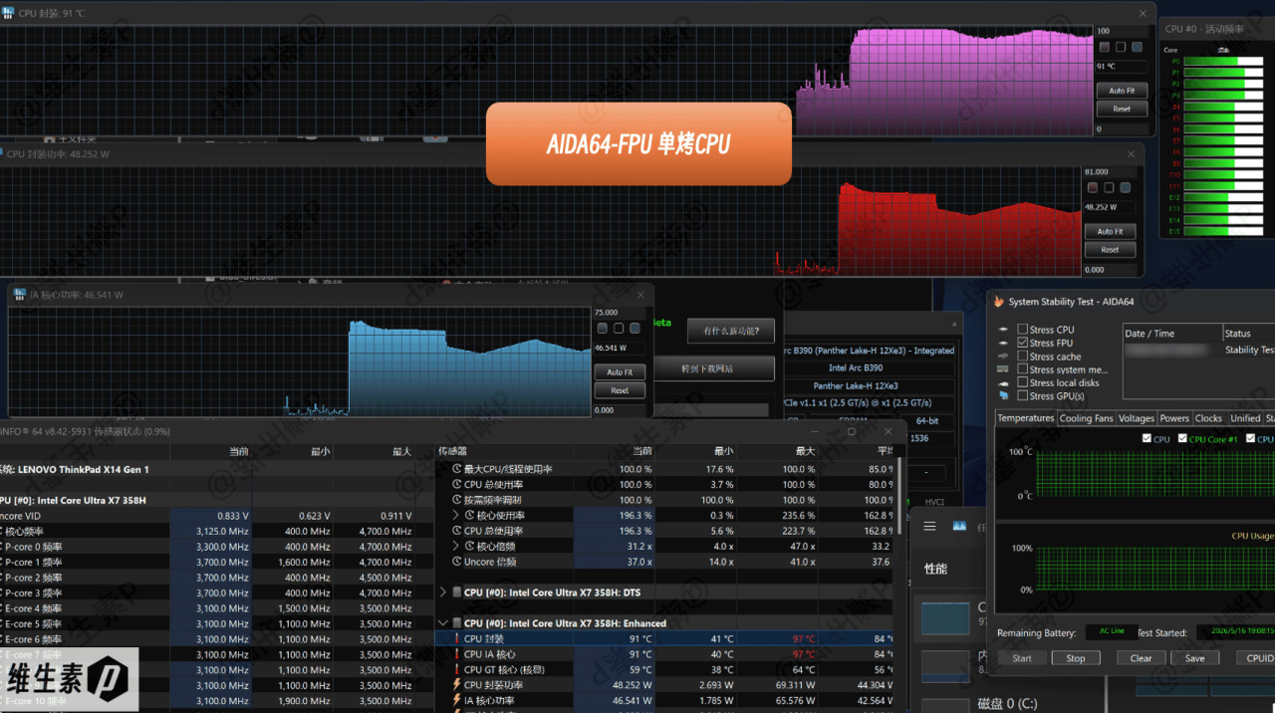Select the Temperatures tab
Screen dimensions: 1275x713
pyautogui.click(x=1026, y=418)
